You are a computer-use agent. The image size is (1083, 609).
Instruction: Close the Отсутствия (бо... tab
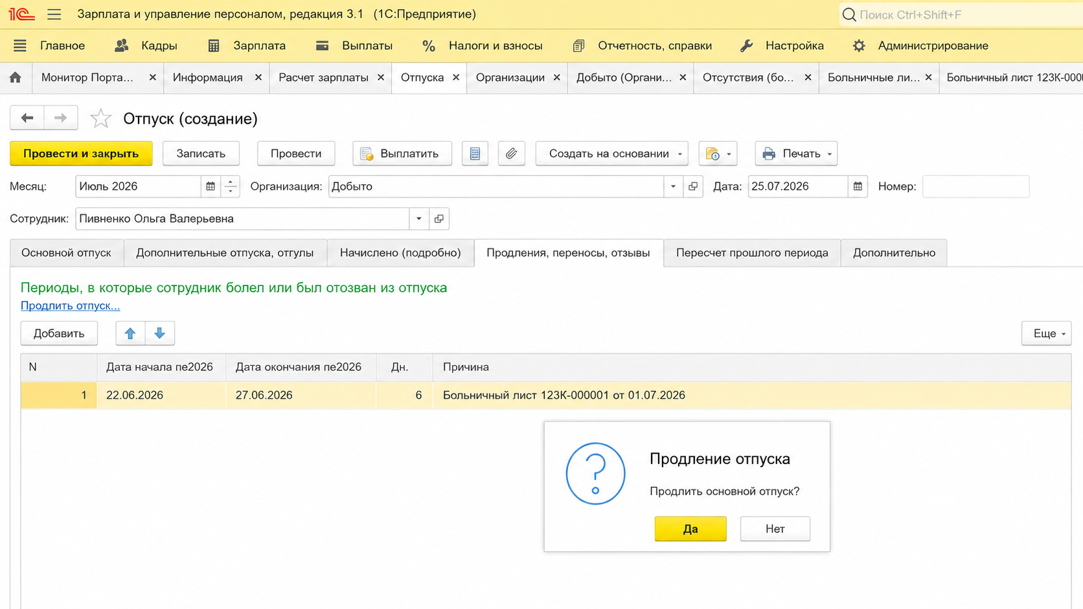tap(808, 78)
